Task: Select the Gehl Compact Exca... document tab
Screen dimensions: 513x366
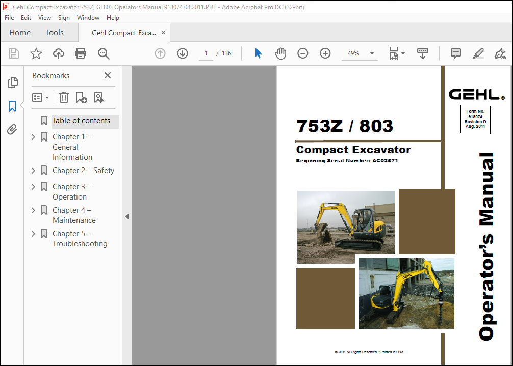Action: click(x=124, y=33)
